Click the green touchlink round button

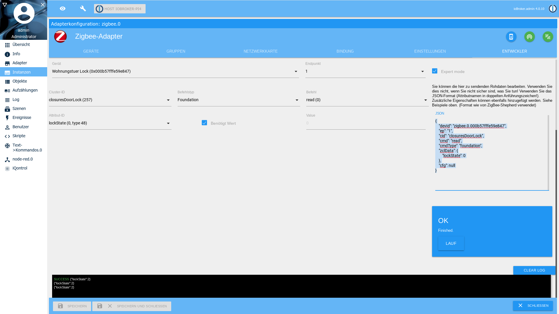[548, 37]
